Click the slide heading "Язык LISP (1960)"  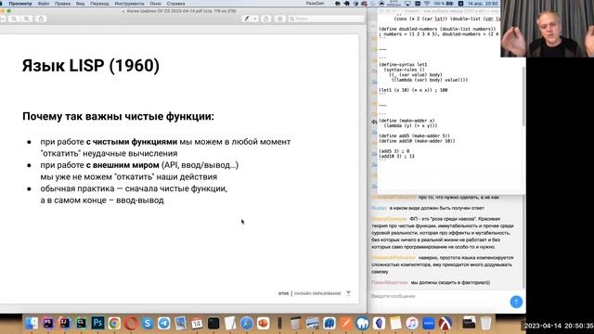tap(91, 66)
